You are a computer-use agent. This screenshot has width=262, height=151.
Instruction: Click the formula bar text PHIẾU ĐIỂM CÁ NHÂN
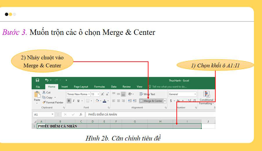[103, 114]
